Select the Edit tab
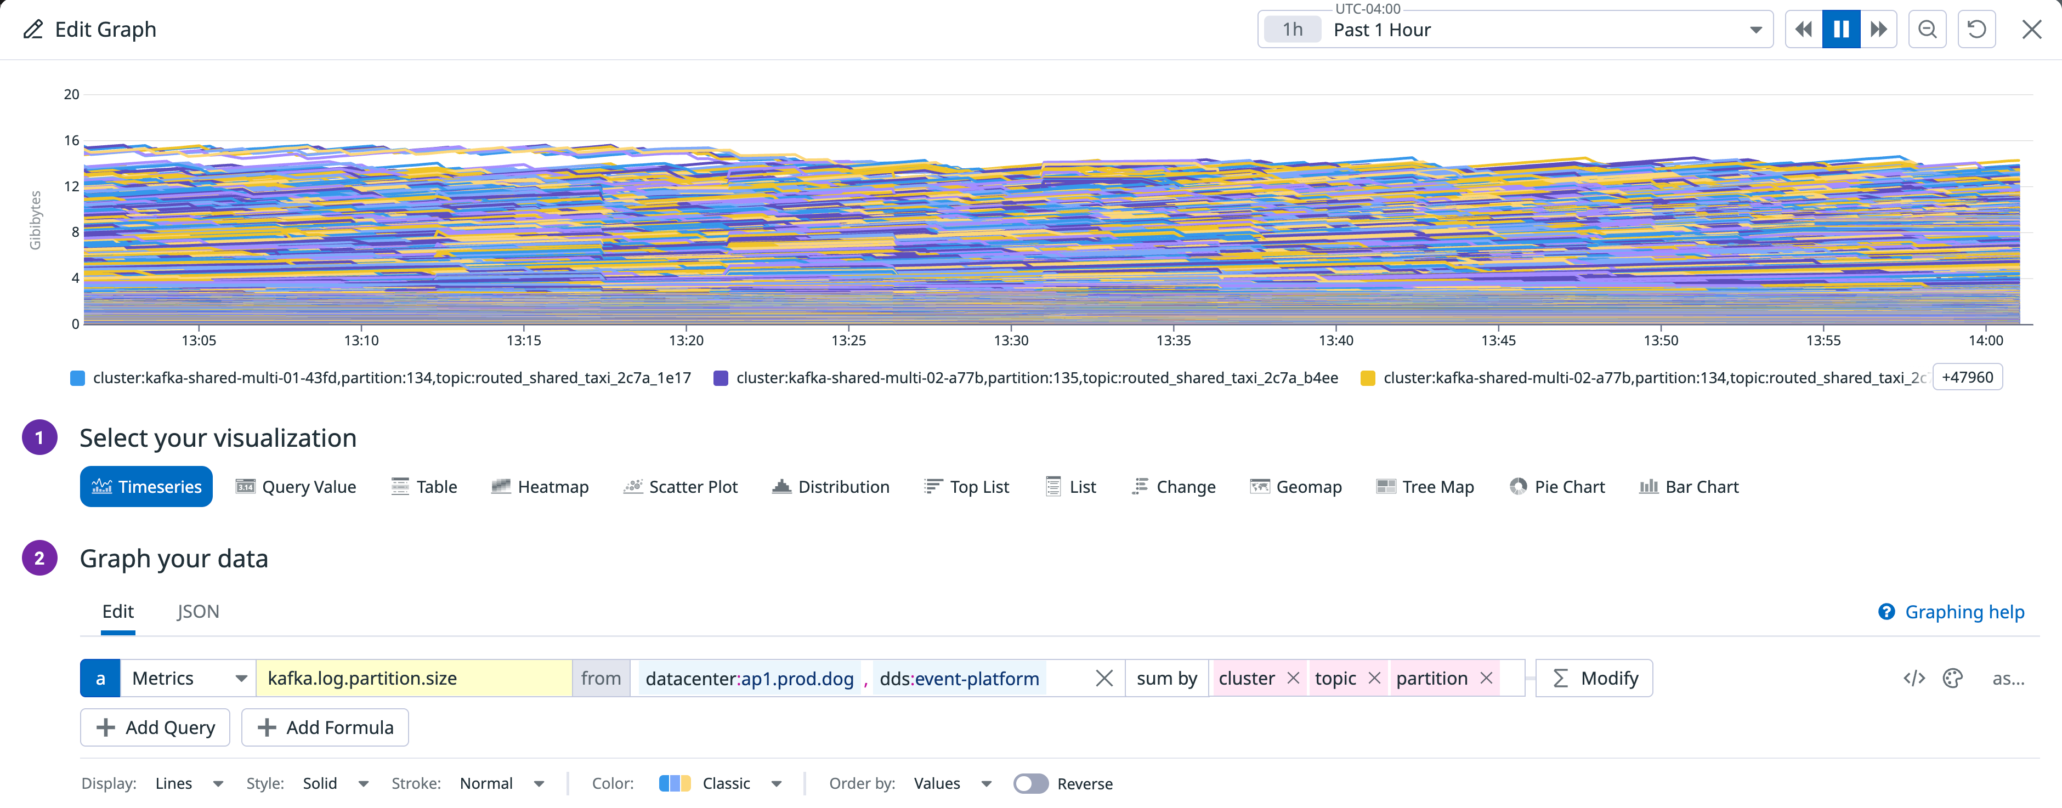The width and height of the screenshot is (2062, 808). point(118,611)
